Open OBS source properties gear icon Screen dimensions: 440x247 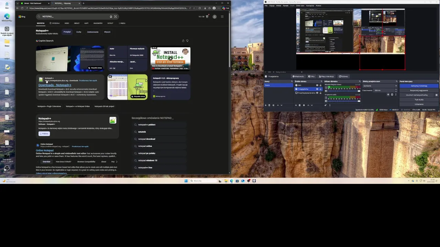[304, 105]
